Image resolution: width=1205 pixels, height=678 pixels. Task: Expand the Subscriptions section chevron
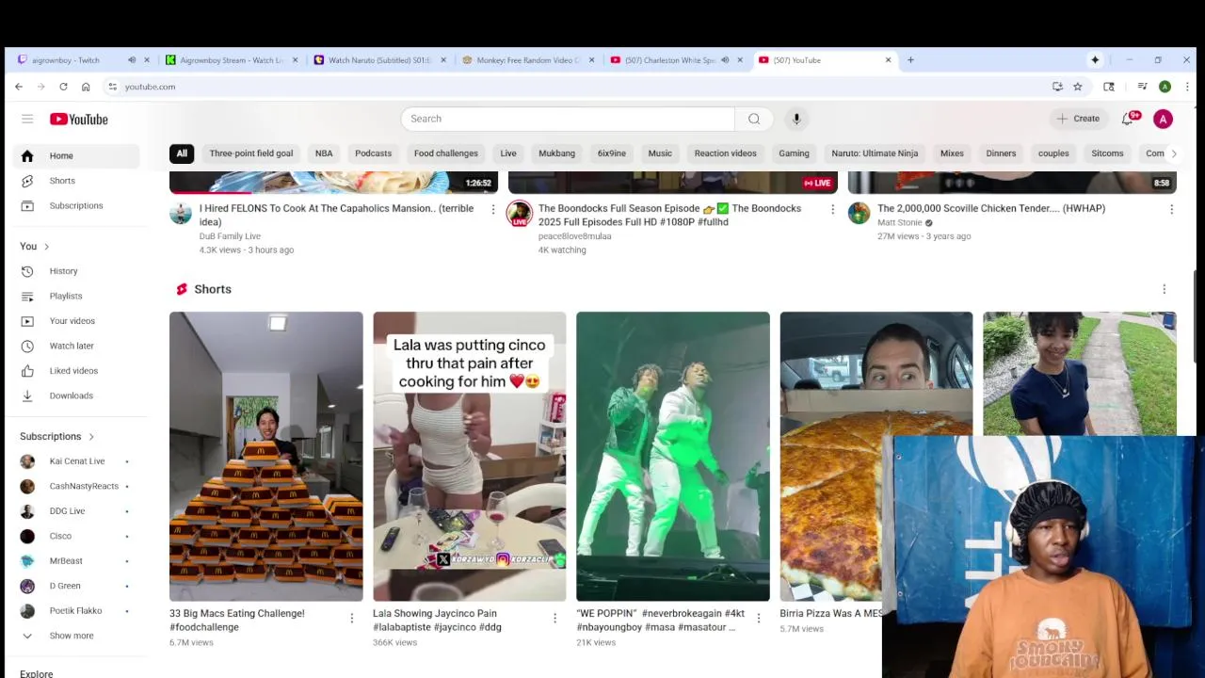[x=91, y=437]
